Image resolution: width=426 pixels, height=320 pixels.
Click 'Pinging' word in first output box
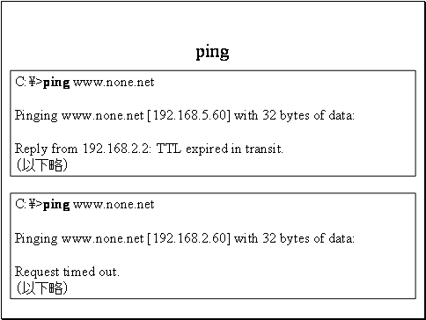pyautogui.click(x=36, y=116)
